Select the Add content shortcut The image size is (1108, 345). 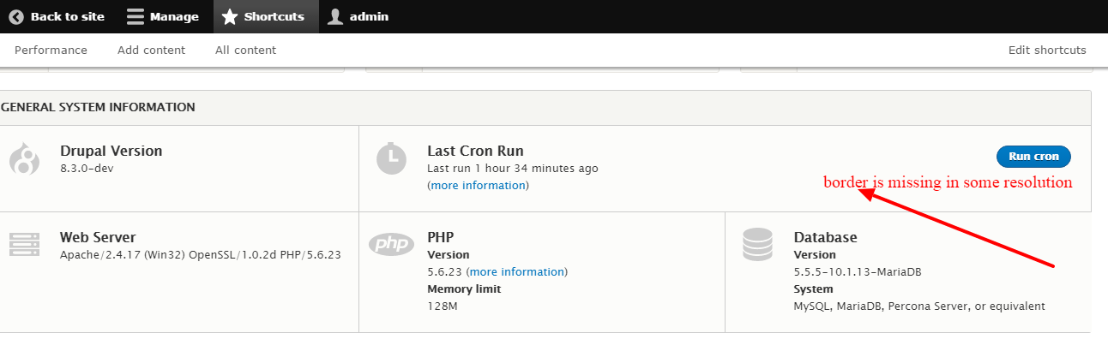point(151,50)
